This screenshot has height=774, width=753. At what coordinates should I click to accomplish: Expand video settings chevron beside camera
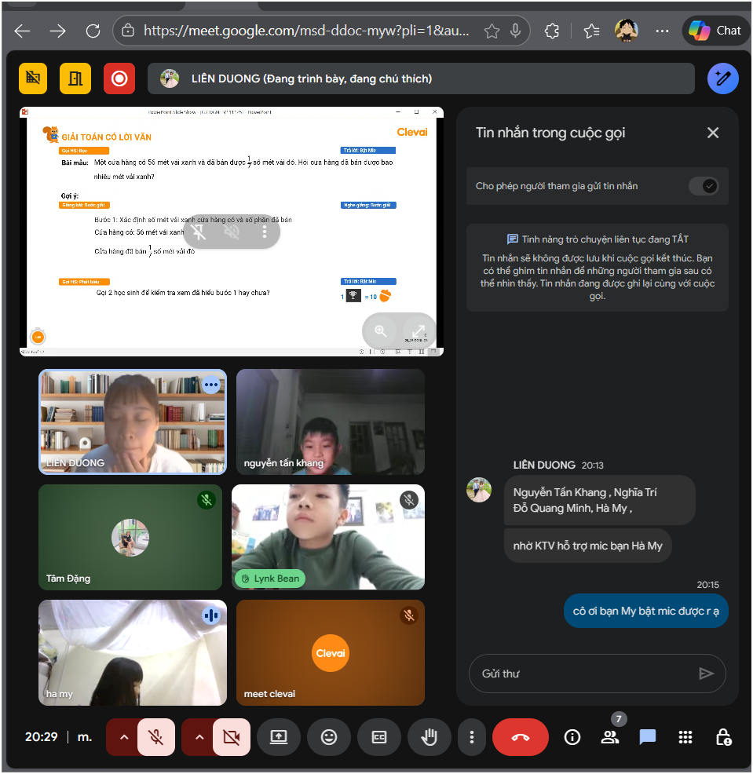pos(199,737)
